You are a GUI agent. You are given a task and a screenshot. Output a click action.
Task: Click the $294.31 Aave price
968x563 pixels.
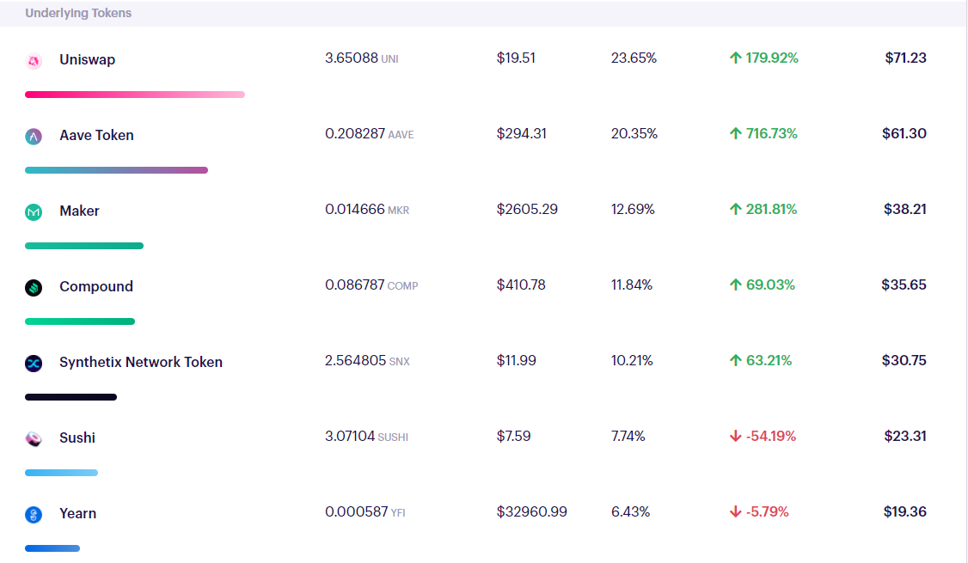pos(521,133)
